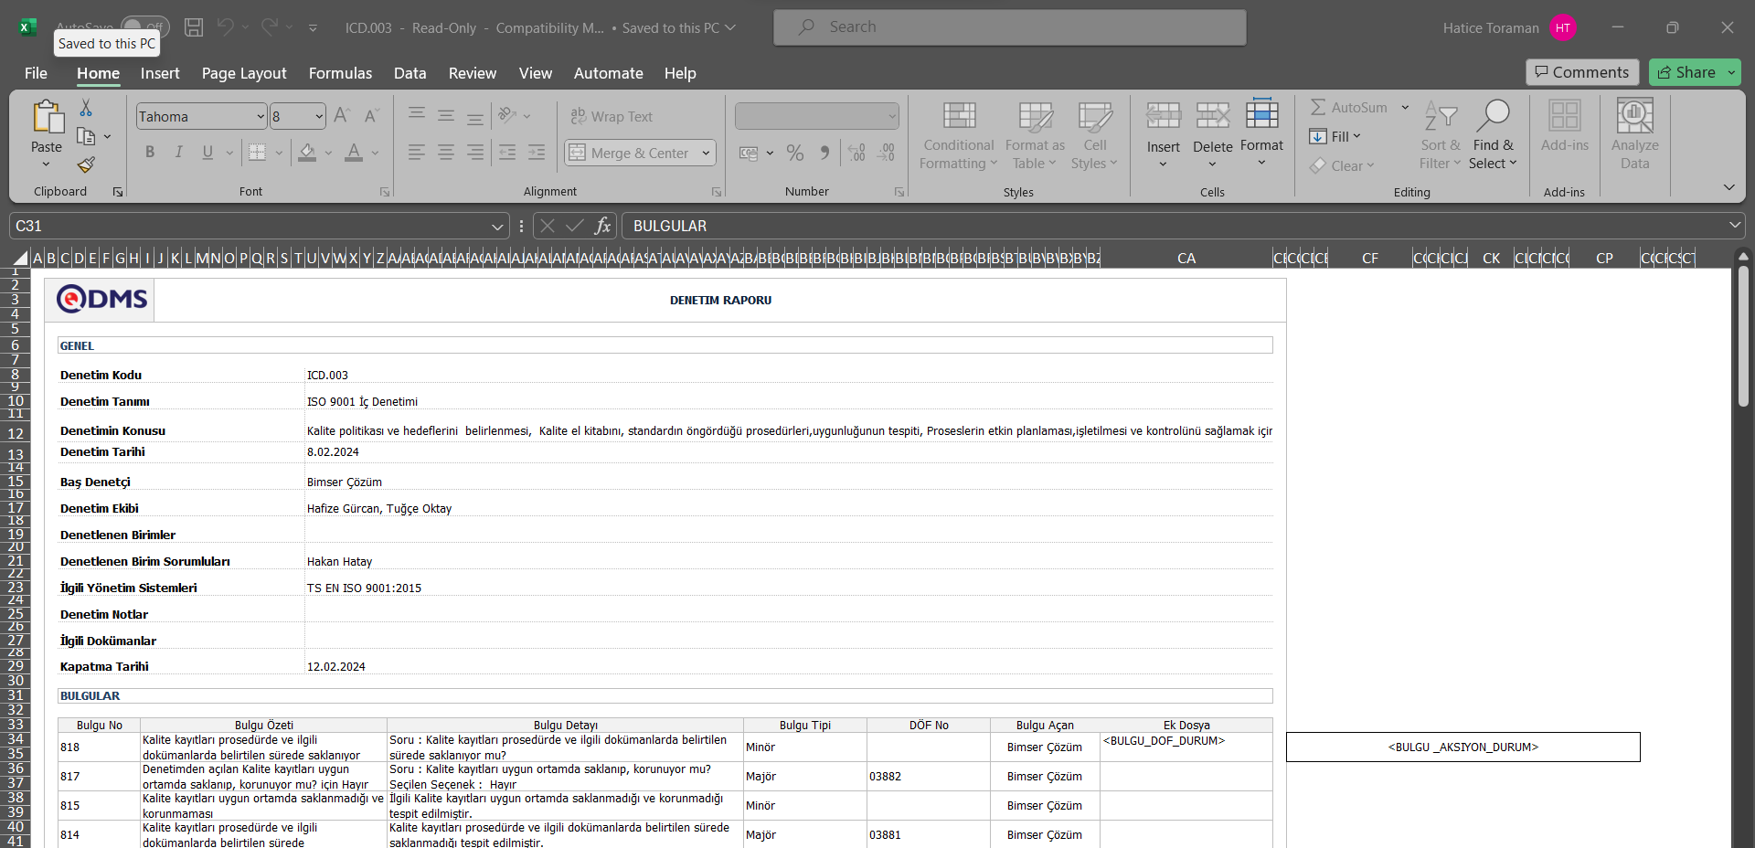This screenshot has height=848, width=1755.
Task: Click the Undo arrow icon
Action: click(x=226, y=27)
